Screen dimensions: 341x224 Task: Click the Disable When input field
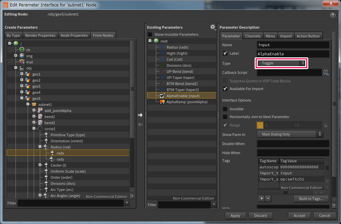[x=293, y=143]
